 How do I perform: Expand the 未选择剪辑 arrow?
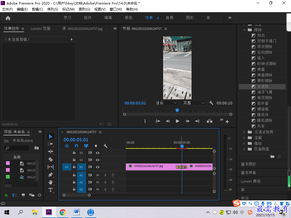coord(72,39)
